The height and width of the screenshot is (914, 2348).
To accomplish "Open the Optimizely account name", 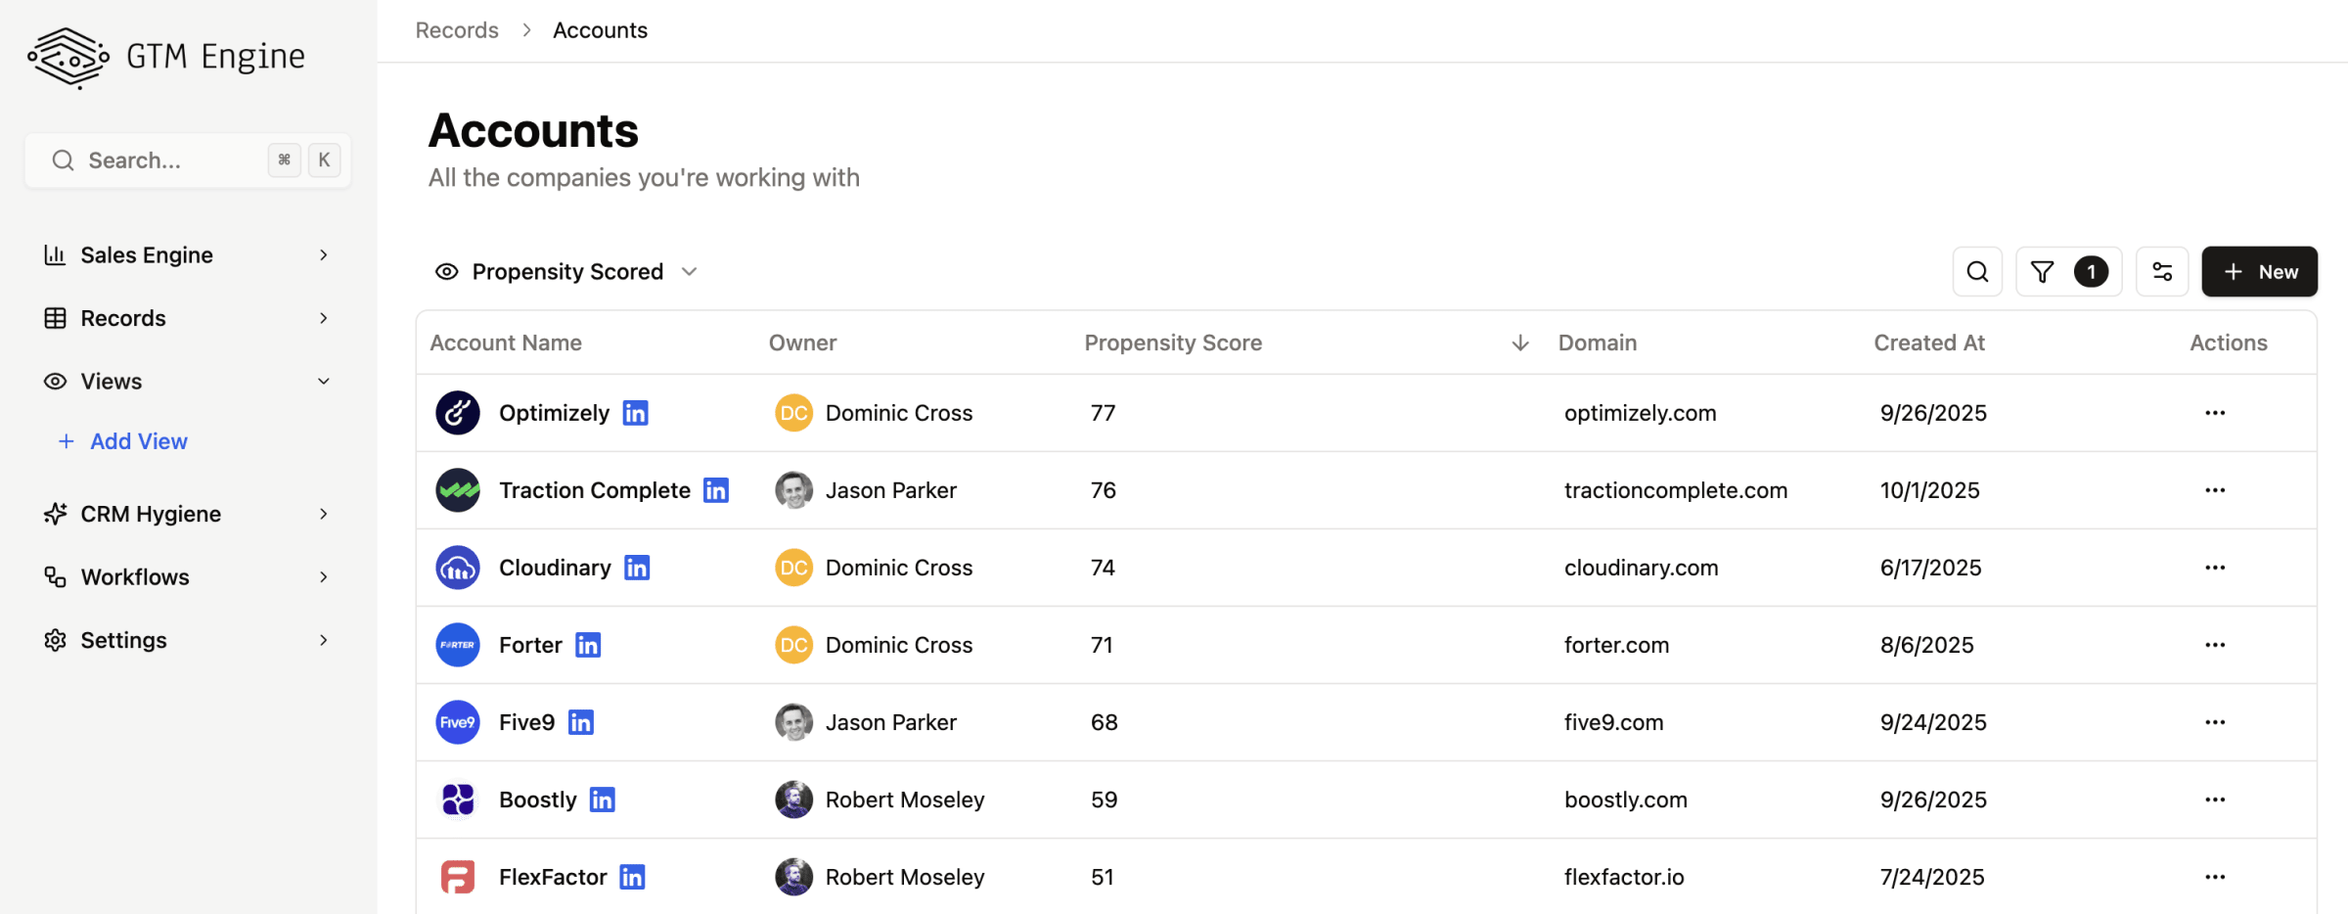I will point(554,413).
